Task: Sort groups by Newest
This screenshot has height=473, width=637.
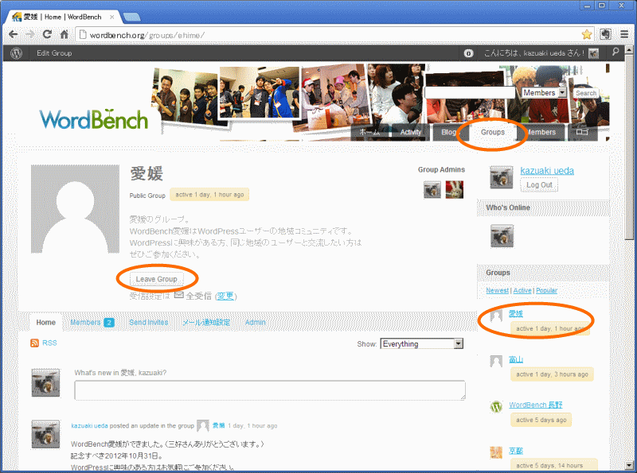Action: click(497, 290)
